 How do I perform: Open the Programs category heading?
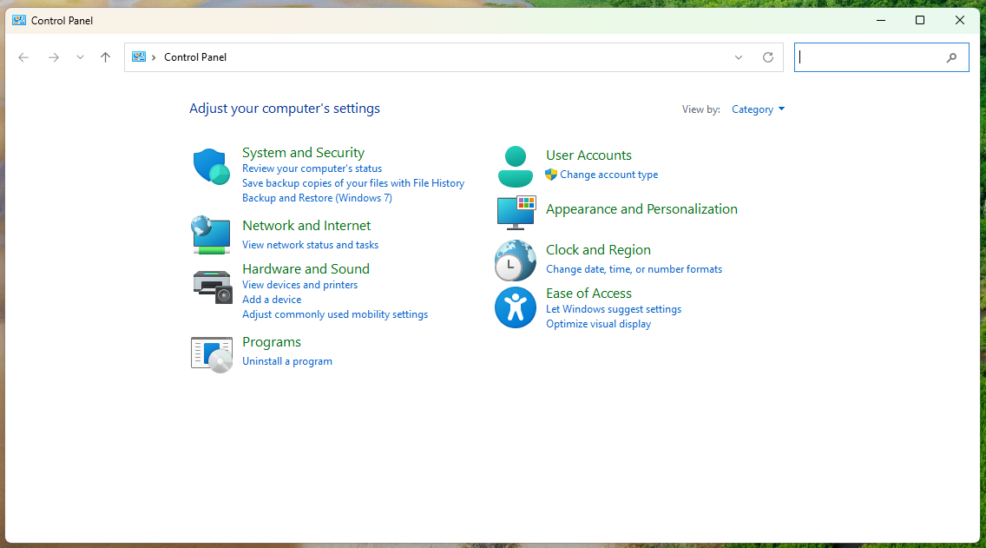pos(272,342)
